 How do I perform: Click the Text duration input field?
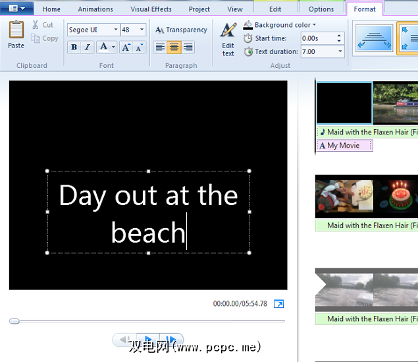[317, 51]
